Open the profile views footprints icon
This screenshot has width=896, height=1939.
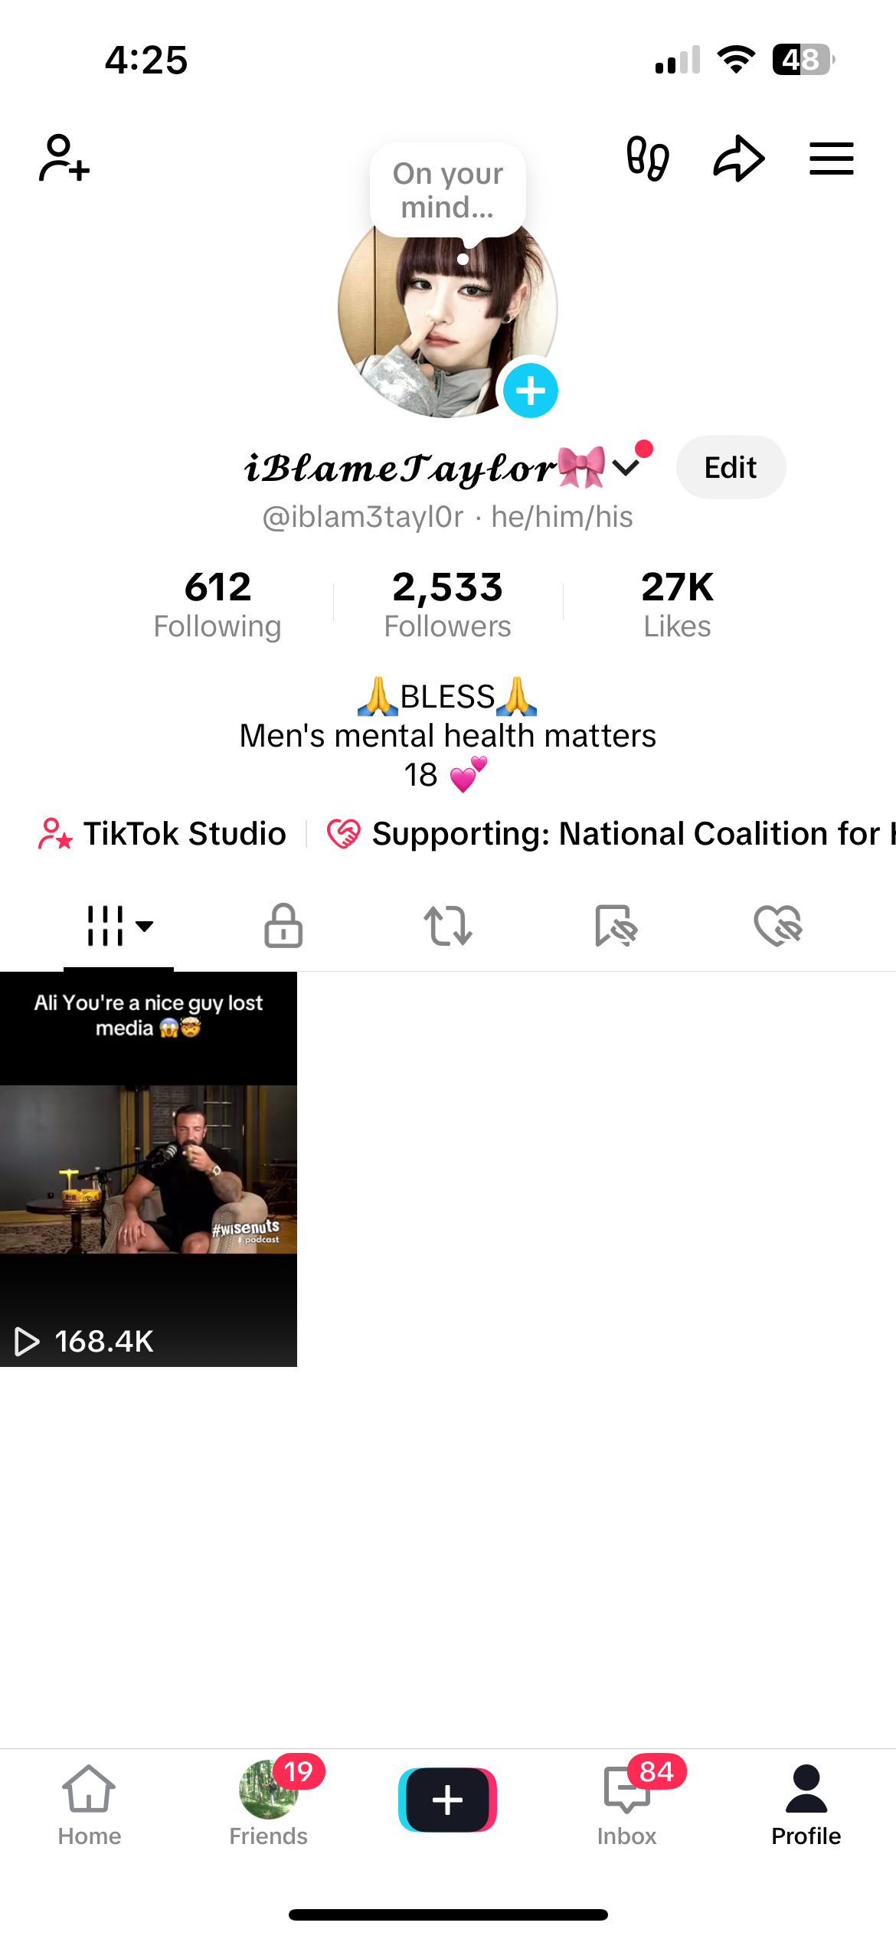(647, 159)
